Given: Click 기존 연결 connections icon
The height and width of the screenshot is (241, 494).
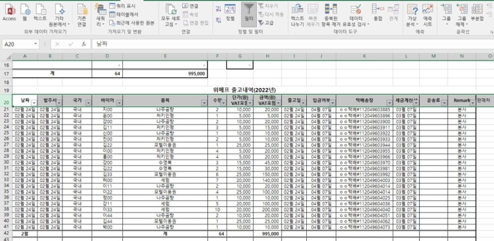Looking at the screenshot, I should click(82, 15).
